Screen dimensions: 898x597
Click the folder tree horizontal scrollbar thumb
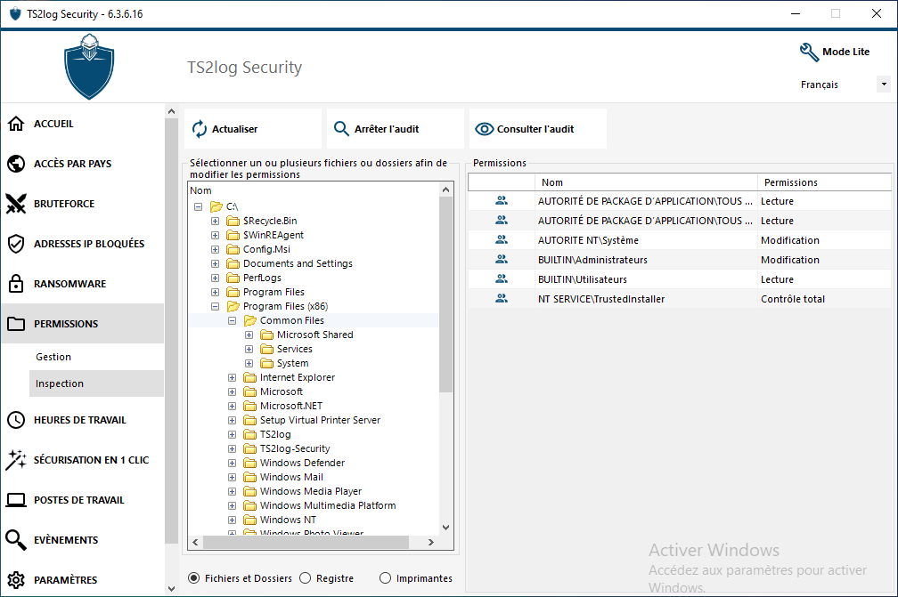click(x=306, y=542)
